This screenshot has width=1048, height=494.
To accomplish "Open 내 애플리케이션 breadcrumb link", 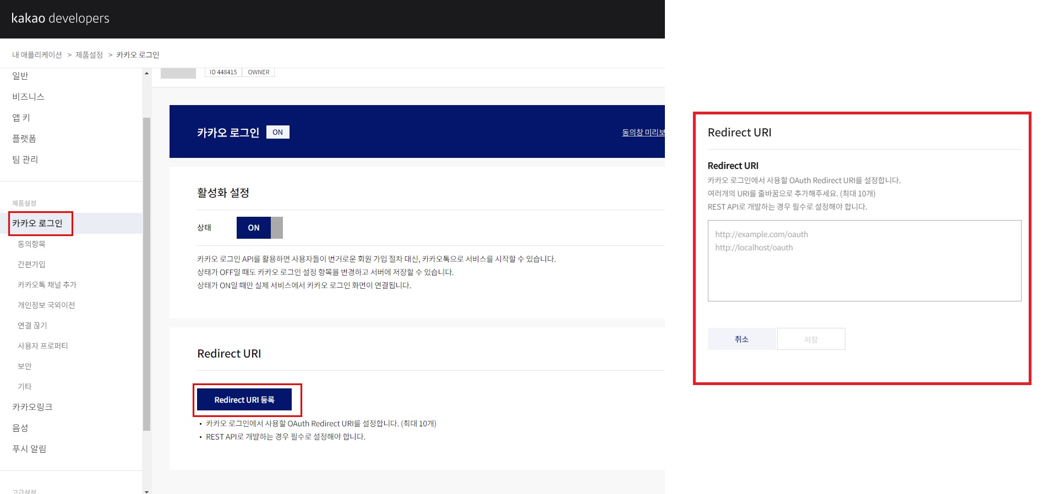I will coord(37,55).
